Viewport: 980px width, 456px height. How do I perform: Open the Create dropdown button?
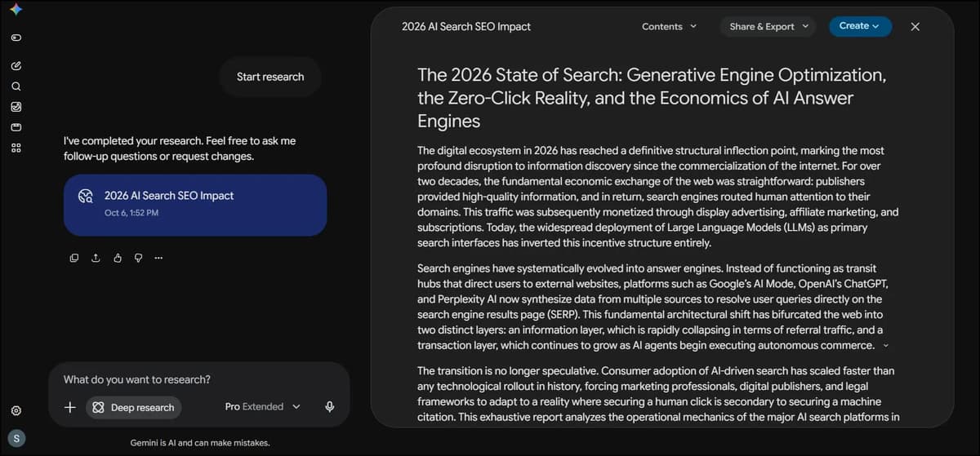[x=860, y=26]
